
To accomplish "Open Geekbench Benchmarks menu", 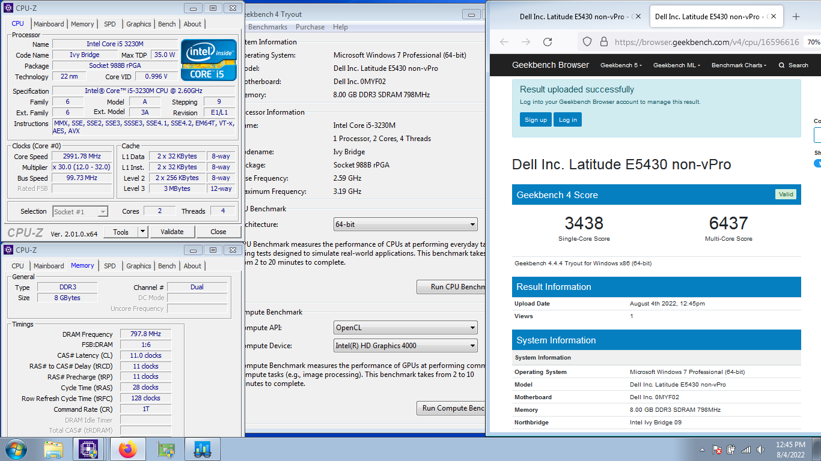I will coord(267,27).
